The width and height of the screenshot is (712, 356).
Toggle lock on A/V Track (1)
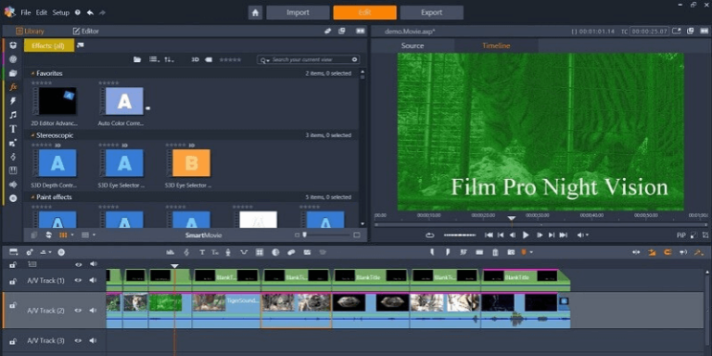point(13,281)
